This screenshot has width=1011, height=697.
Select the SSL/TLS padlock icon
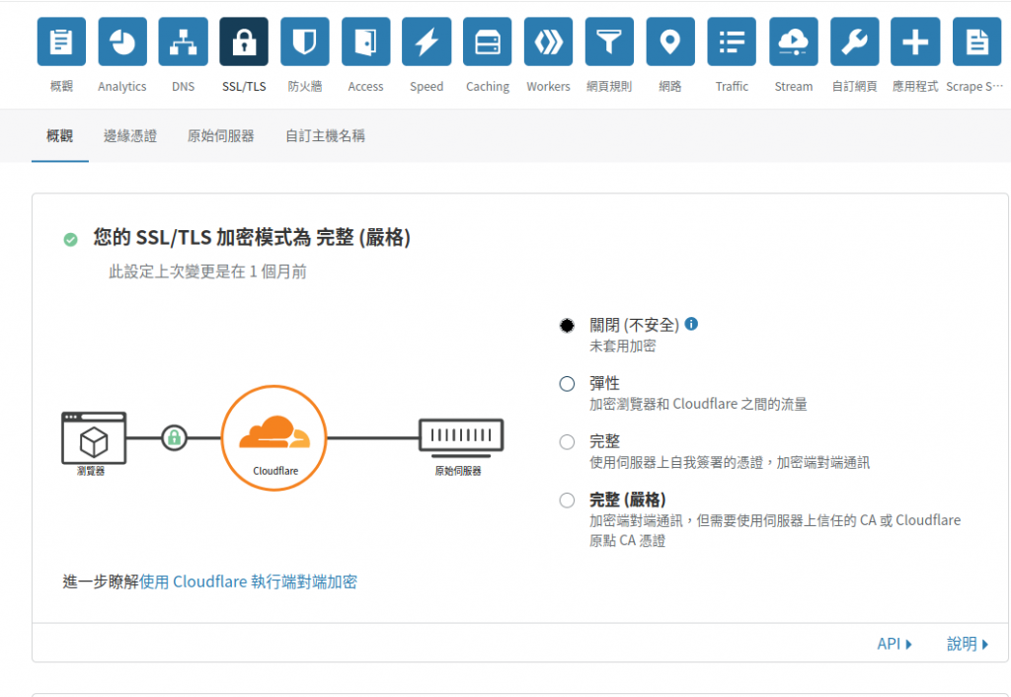[244, 41]
